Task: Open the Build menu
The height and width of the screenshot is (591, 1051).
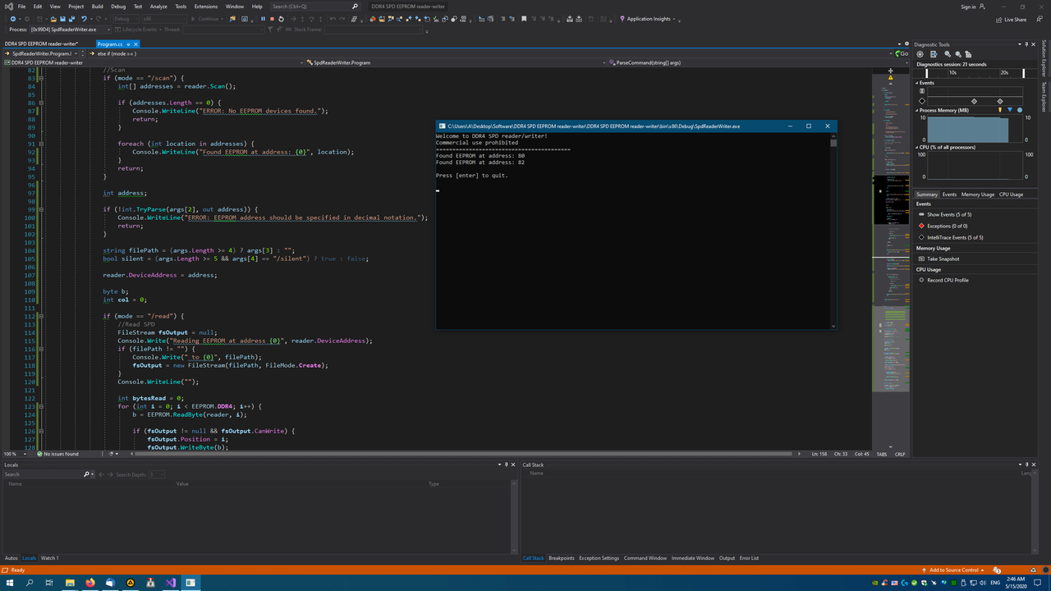Action: coord(98,7)
